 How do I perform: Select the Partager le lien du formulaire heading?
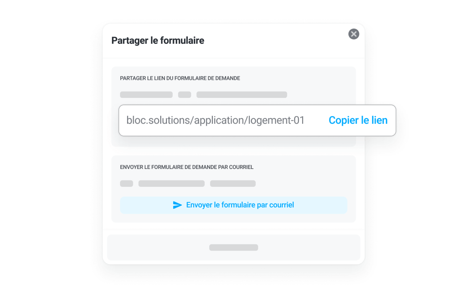click(x=180, y=78)
